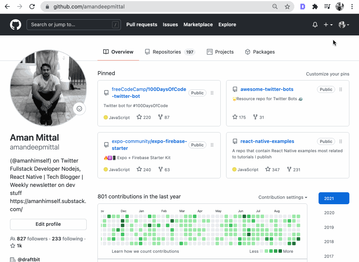Select the 2021 contributions year
This screenshot has height=262, width=359.
[334, 198]
